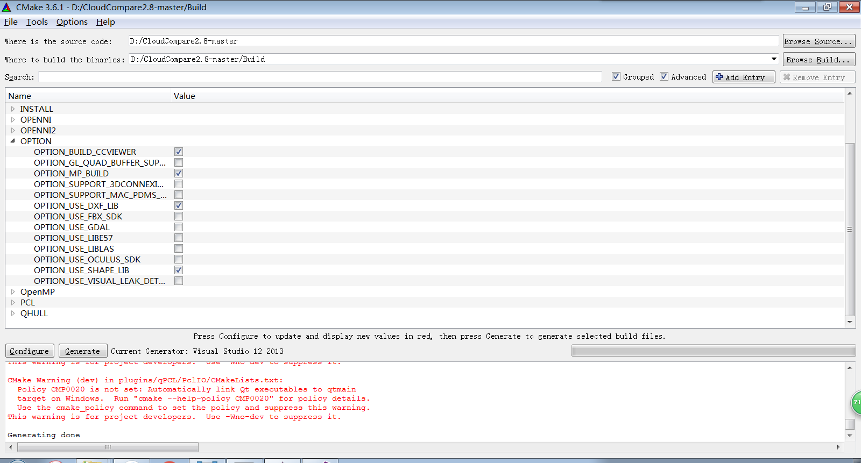The image size is (861, 463).
Task: Select the OPTION_USE_OCULUS_SDK row label
Action: point(87,259)
